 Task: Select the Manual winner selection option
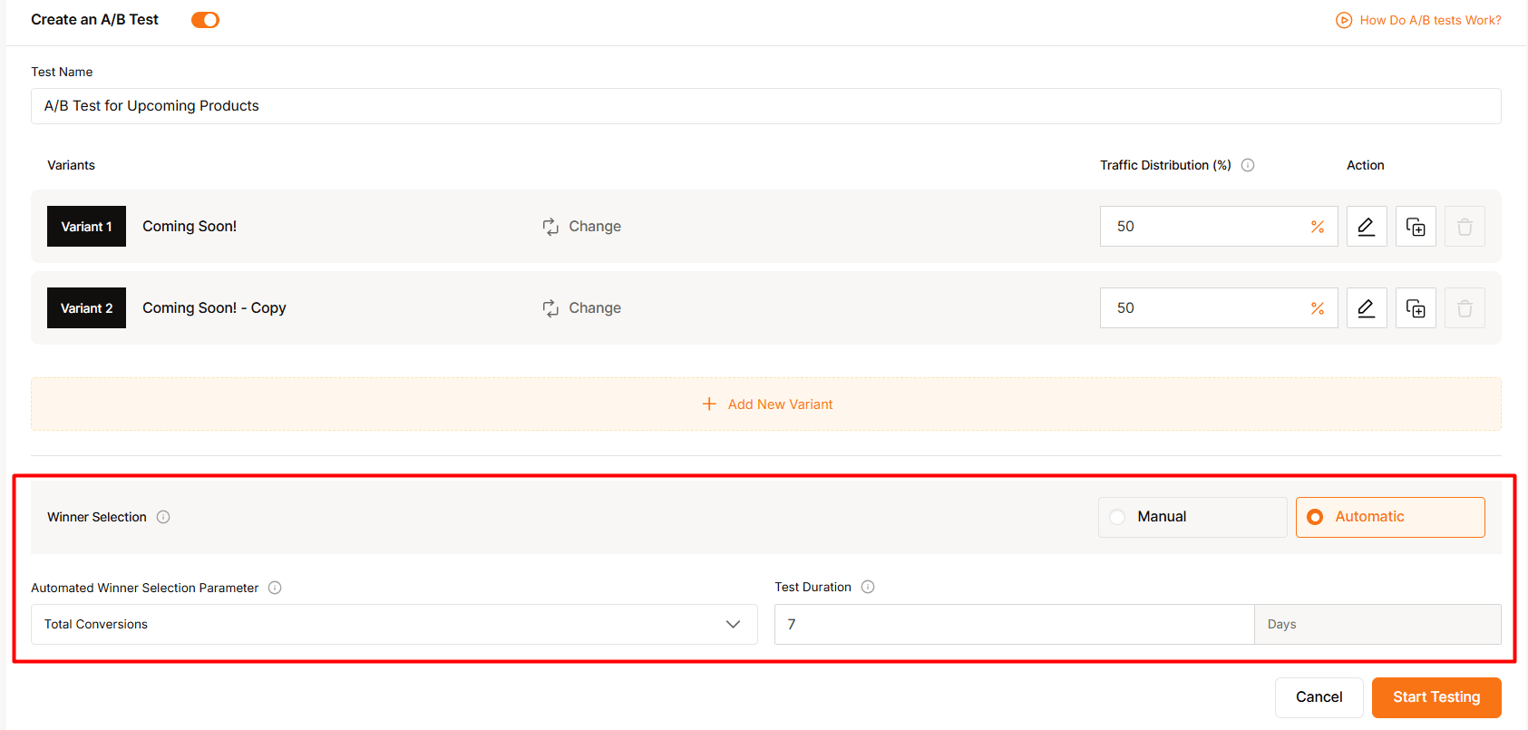point(1192,517)
